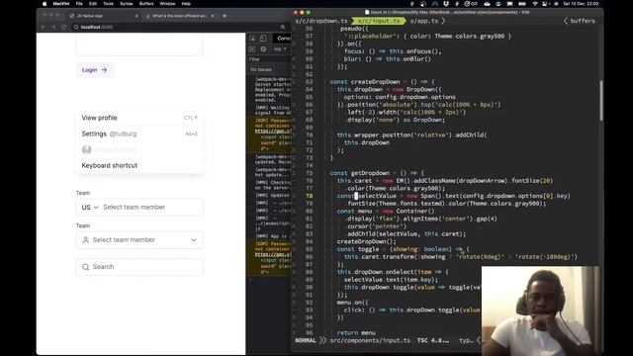Screen dimensions: 633x356
Task: Open the 'Select team member' dropdown with person icon
Action: pos(139,239)
